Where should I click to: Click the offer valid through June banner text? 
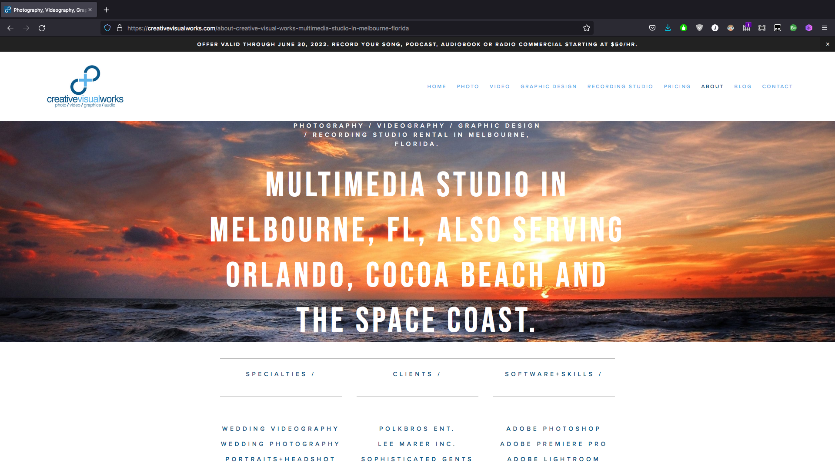417,44
